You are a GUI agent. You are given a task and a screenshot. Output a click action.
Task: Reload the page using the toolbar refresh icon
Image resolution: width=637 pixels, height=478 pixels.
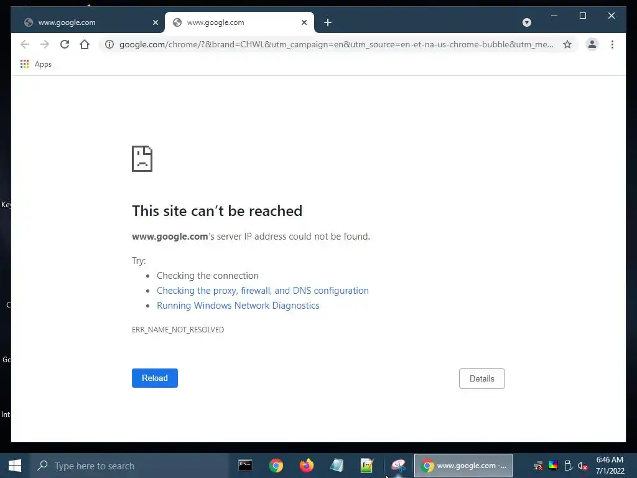point(65,44)
